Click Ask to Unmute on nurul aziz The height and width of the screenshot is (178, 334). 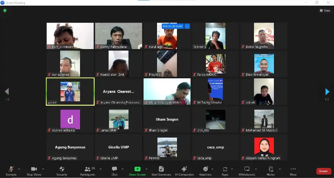coord(172,26)
